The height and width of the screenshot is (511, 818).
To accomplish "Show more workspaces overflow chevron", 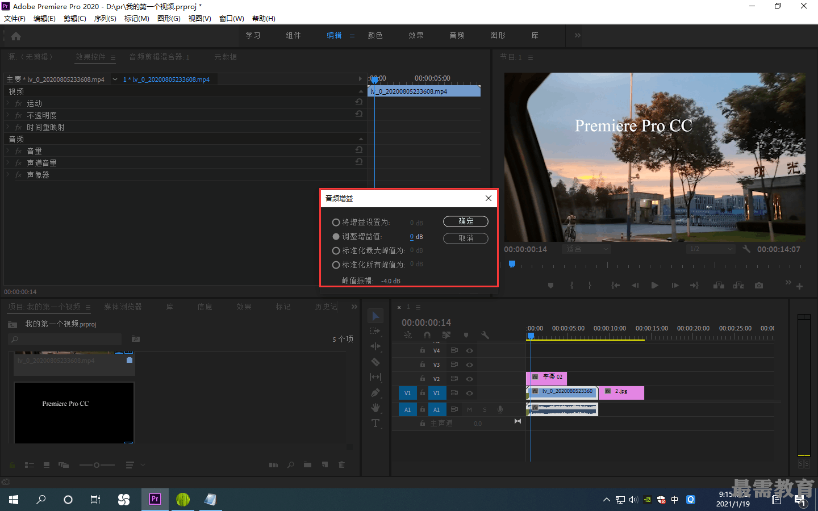I will click(577, 35).
